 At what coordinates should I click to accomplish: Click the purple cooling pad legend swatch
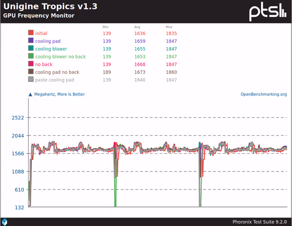coord(31,40)
